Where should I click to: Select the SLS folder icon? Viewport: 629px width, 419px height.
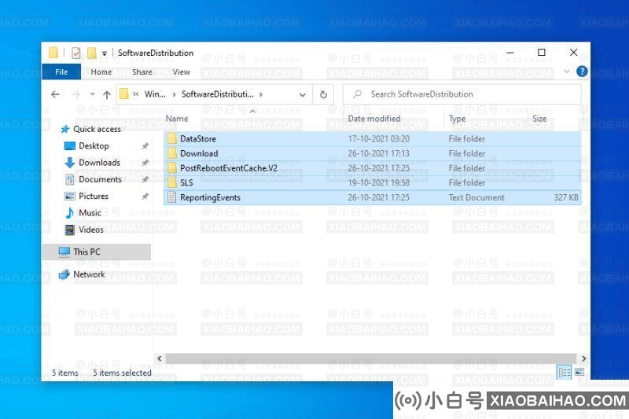(x=171, y=182)
